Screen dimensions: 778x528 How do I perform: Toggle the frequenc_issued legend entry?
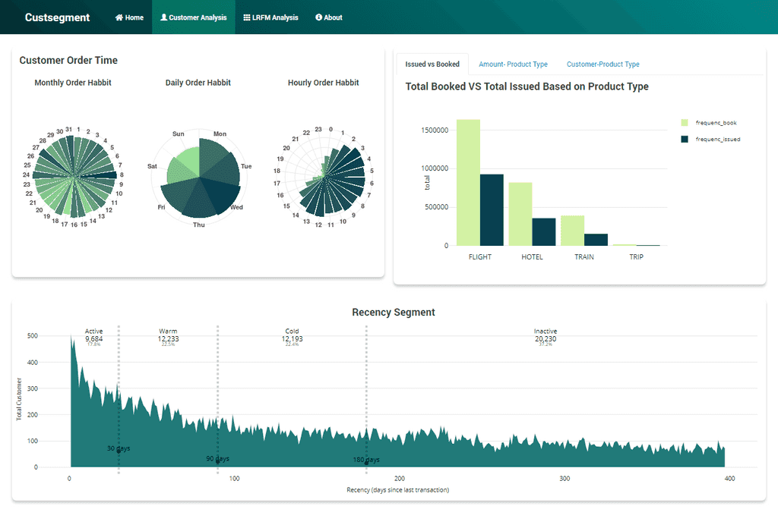717,140
